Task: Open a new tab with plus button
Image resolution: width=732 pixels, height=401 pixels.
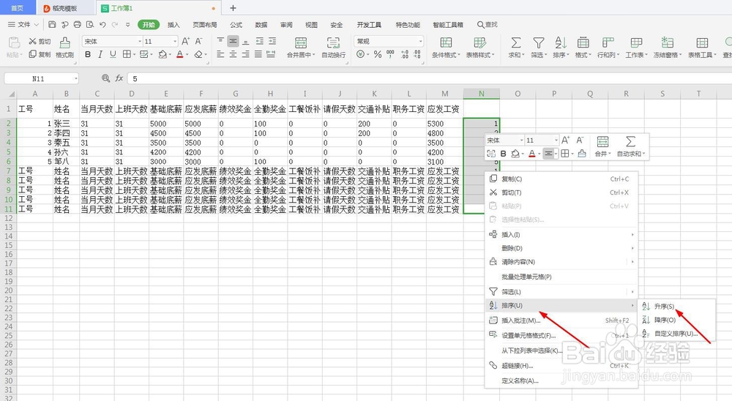Action: (233, 8)
